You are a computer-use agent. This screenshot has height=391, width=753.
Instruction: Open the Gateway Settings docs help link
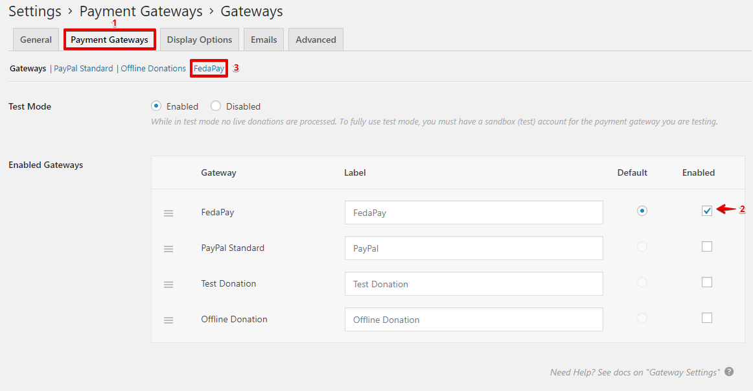click(635, 372)
